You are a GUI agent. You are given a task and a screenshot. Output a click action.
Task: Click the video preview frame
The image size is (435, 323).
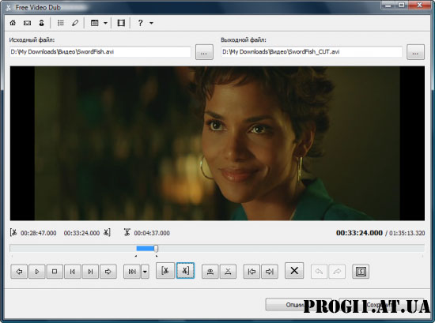click(217, 143)
